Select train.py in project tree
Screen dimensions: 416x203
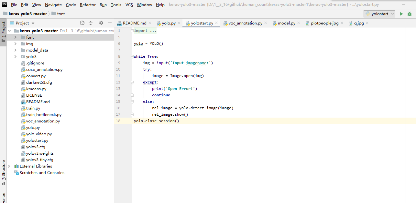tap(30, 108)
